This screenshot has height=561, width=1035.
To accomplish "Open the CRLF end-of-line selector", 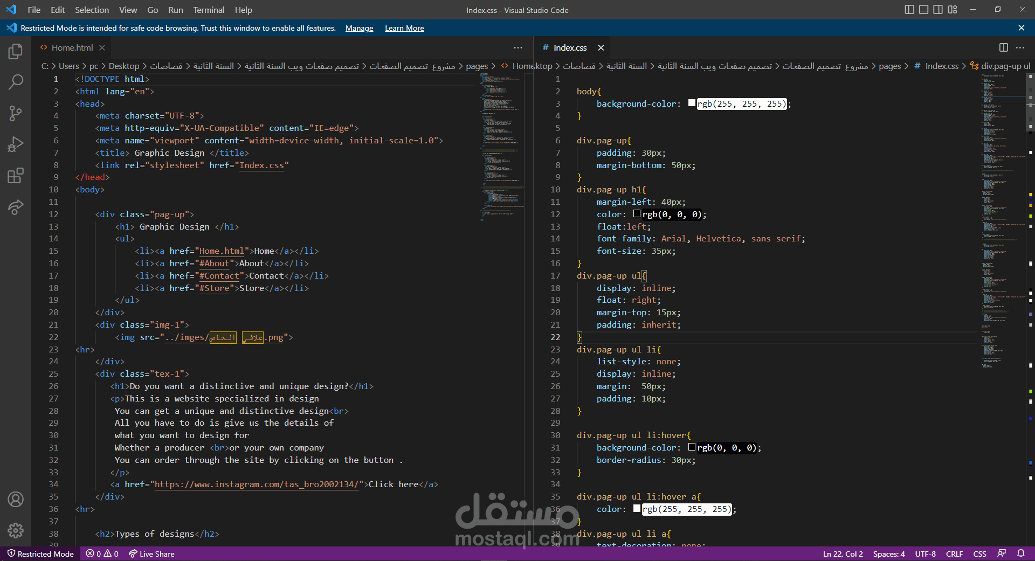I will [x=954, y=554].
